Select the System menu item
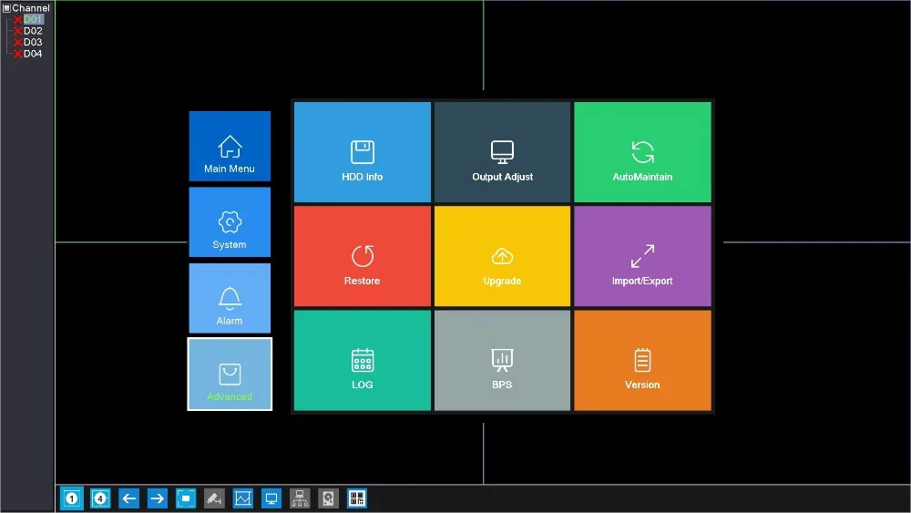The height and width of the screenshot is (513, 911). tap(230, 222)
